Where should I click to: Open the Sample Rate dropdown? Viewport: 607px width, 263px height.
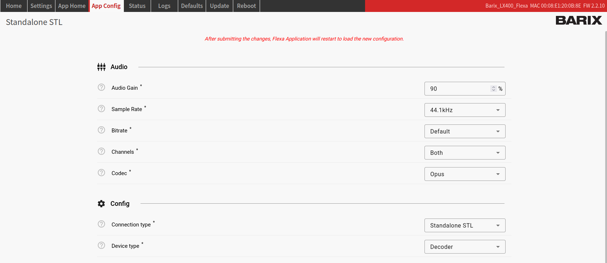pyautogui.click(x=465, y=110)
